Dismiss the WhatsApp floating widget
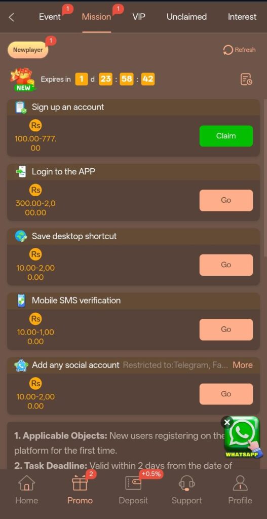267x519 pixels. pos(226,422)
